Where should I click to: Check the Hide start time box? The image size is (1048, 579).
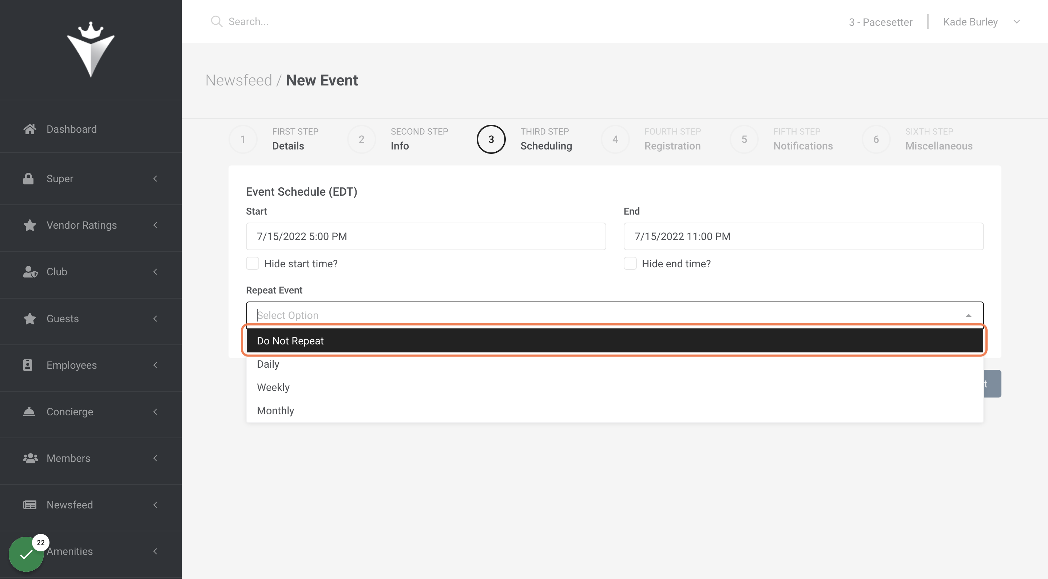[252, 263]
